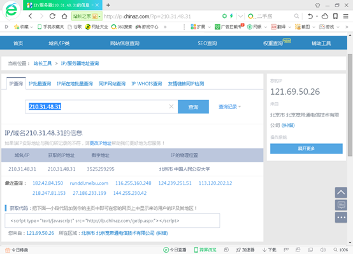353x254 pixels.
Task: Click the lightning speed-mode icon
Action: tap(231, 16)
